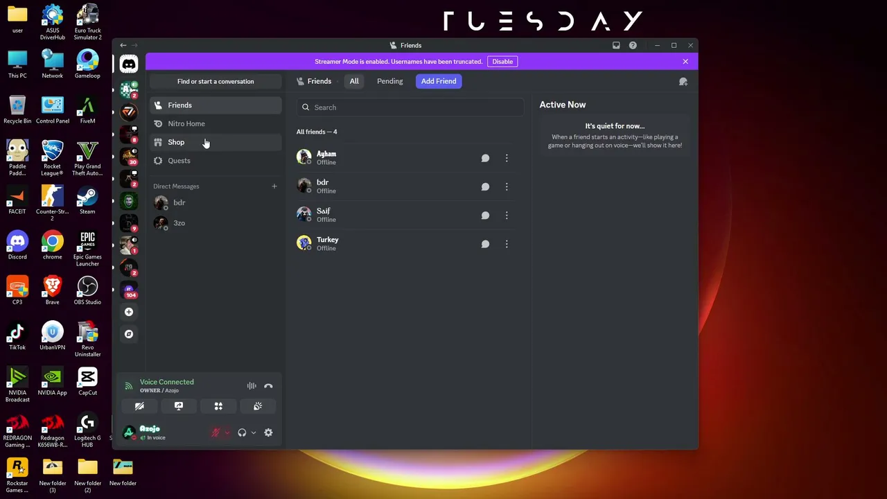Select the CapCut desktop icon
Image resolution: width=887 pixels, height=499 pixels.
87,381
